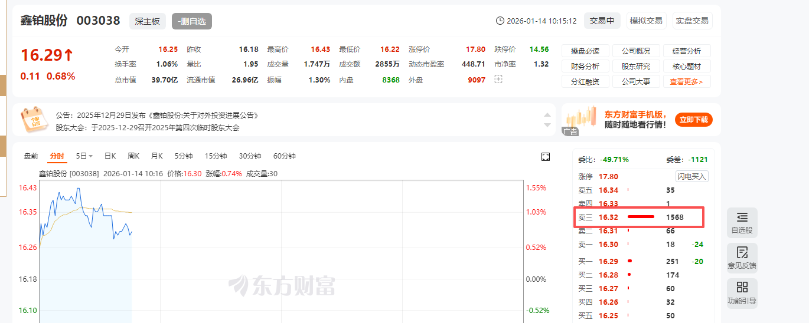Click the 换手率 1.06% value
This screenshot has height=323, width=809.
click(x=167, y=64)
